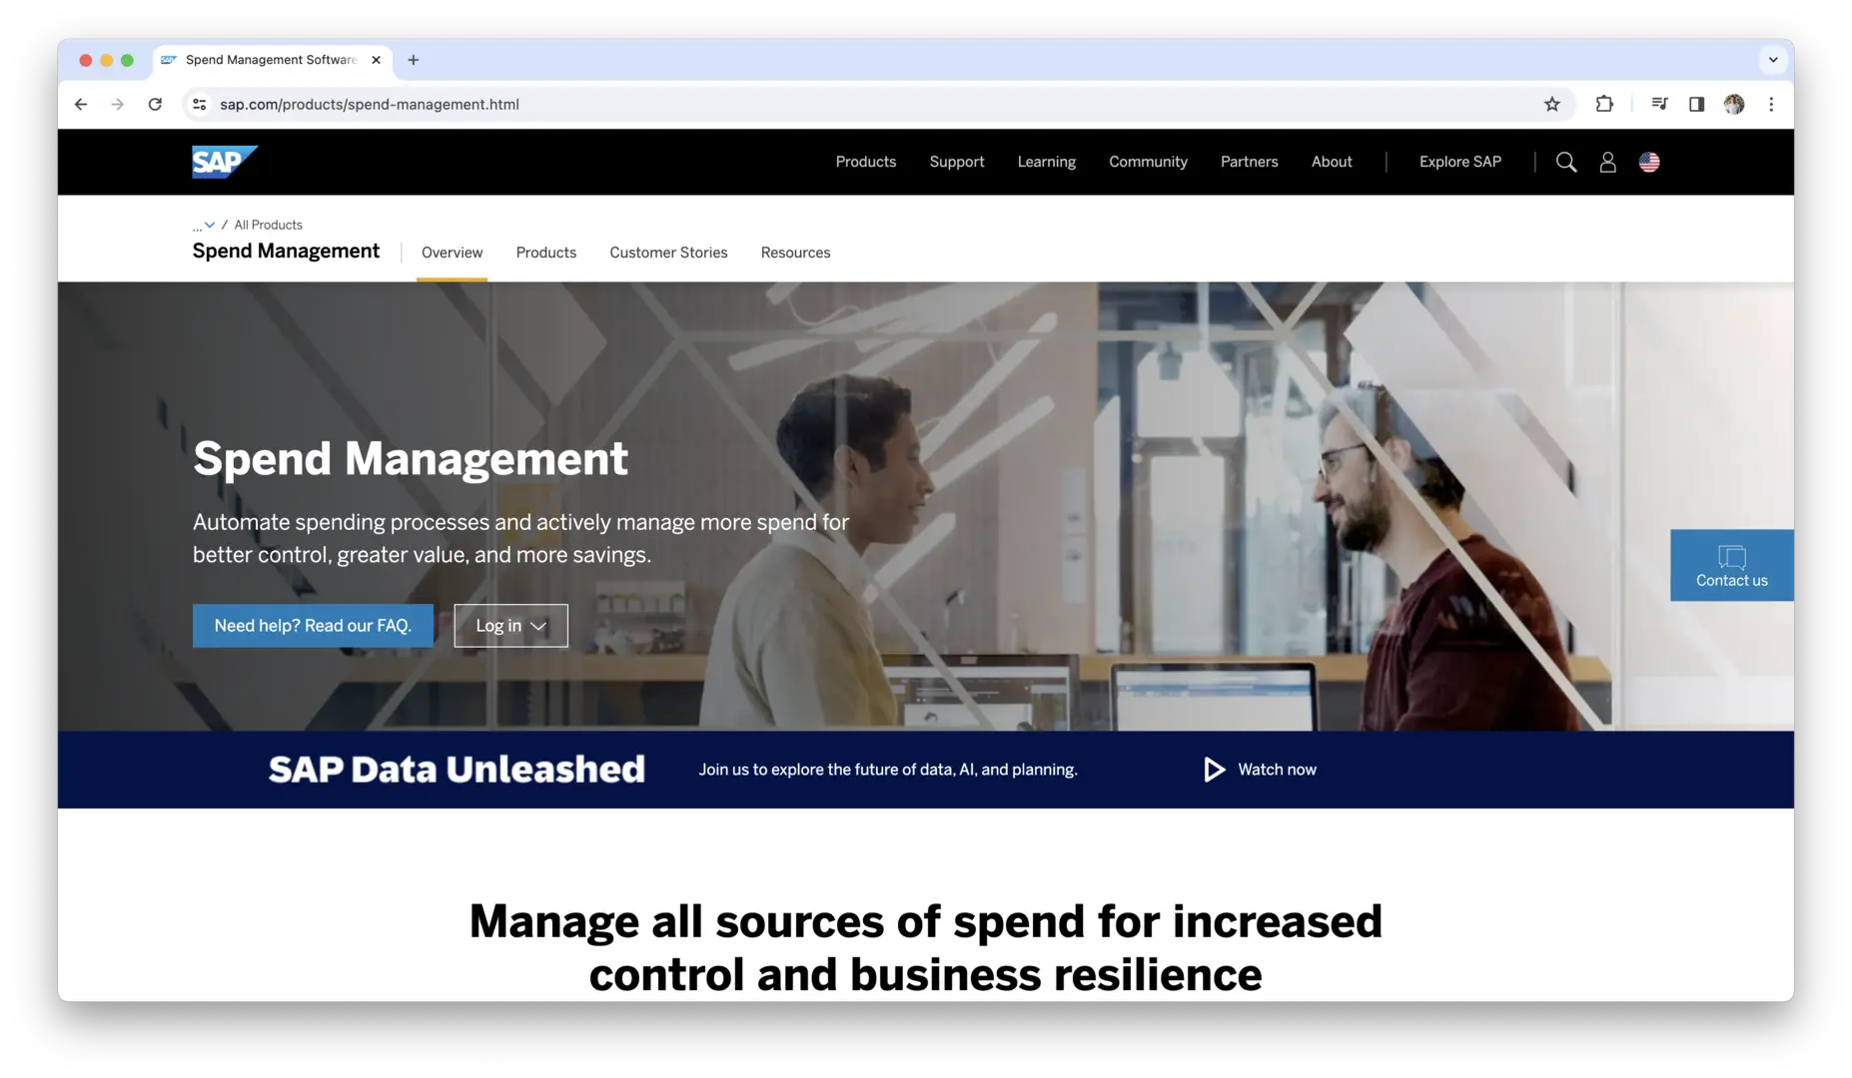Image resolution: width=1852 pixels, height=1078 pixels.
Task: Open the Products menu in top navigation
Action: click(865, 162)
